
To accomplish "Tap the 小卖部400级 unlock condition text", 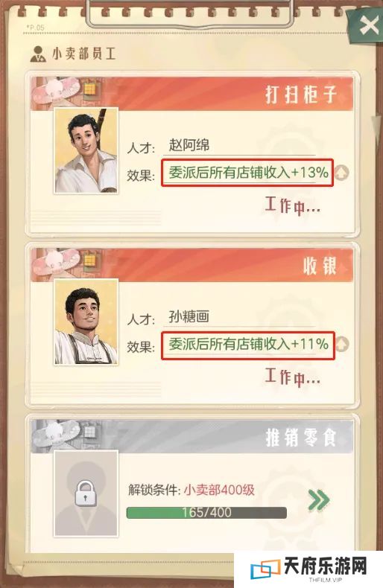I will point(219,490).
